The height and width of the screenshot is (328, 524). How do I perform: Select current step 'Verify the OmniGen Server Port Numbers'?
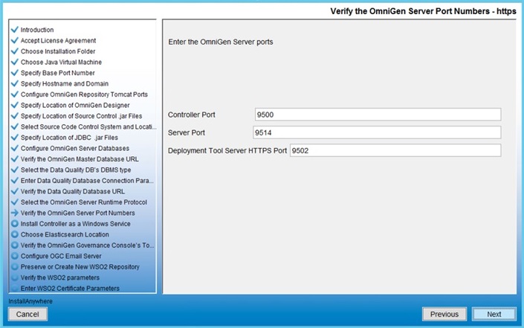[x=78, y=213]
